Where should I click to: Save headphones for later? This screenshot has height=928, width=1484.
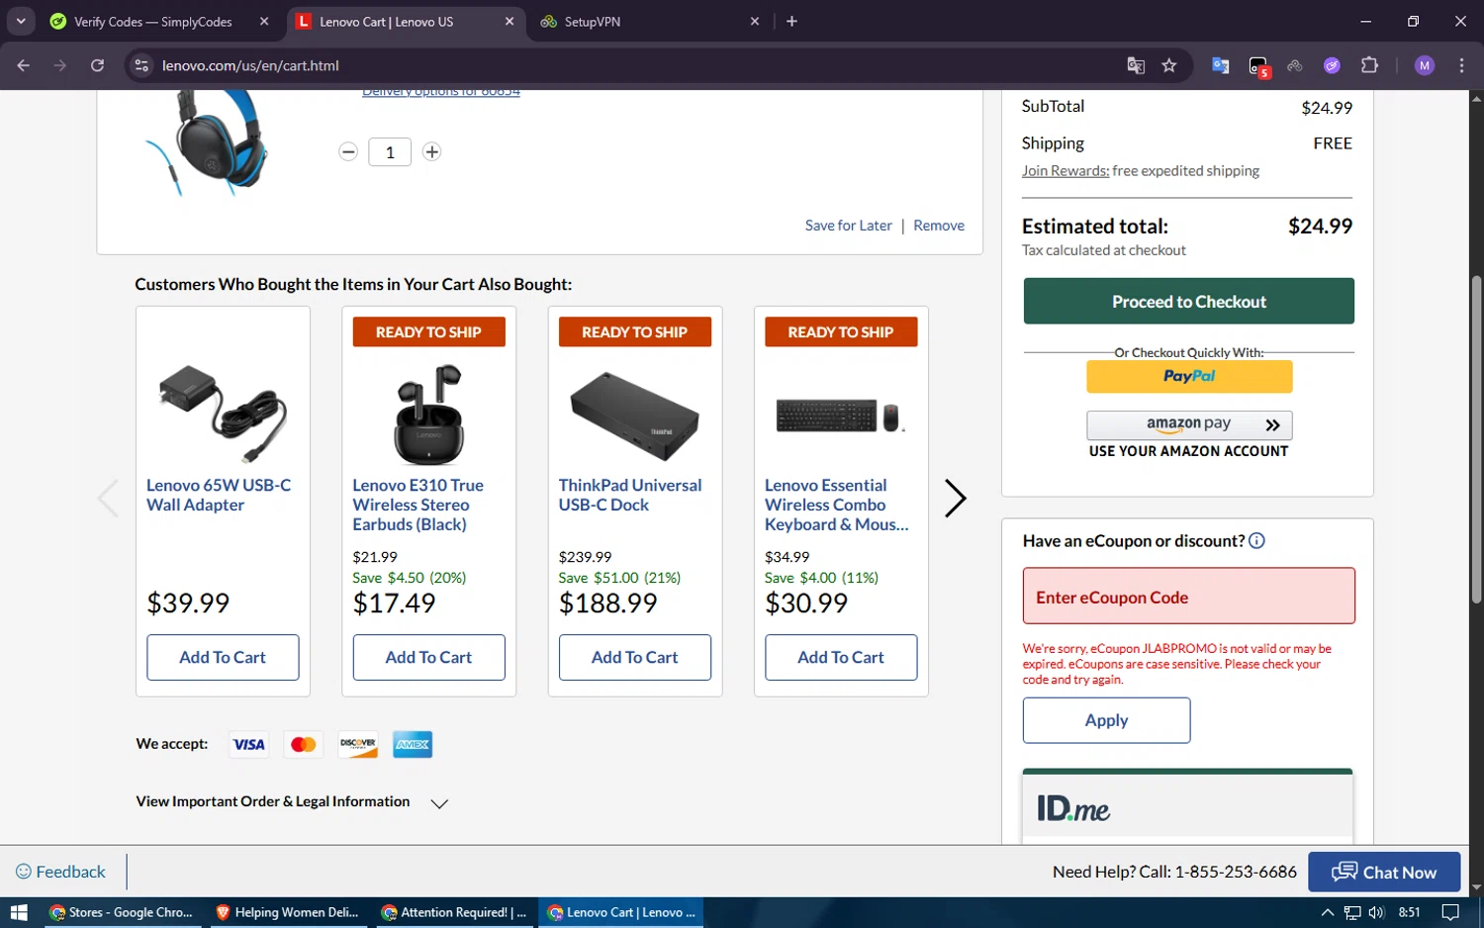(x=848, y=226)
